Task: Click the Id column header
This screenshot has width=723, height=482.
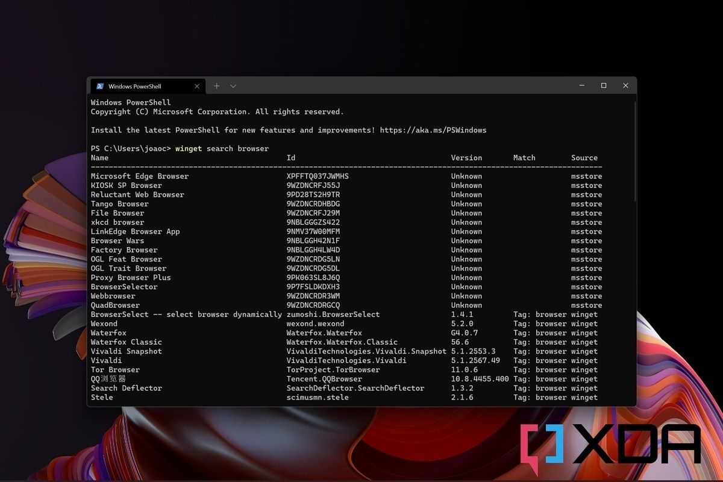Action: tap(291, 158)
